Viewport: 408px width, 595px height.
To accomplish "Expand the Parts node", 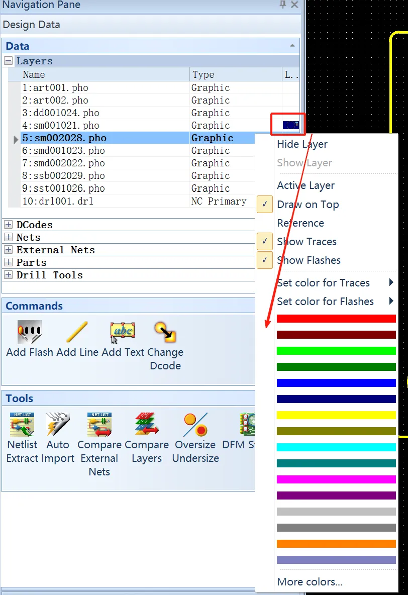I will (9, 262).
